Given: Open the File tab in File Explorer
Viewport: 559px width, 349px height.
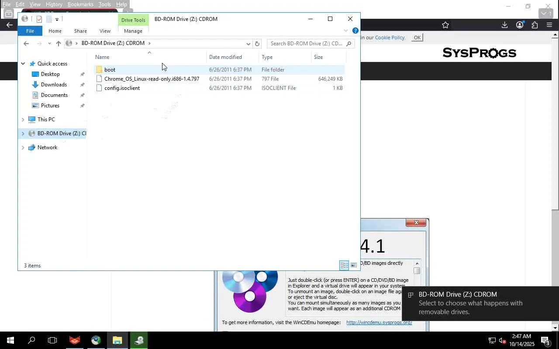Looking at the screenshot, I should pyautogui.click(x=30, y=31).
